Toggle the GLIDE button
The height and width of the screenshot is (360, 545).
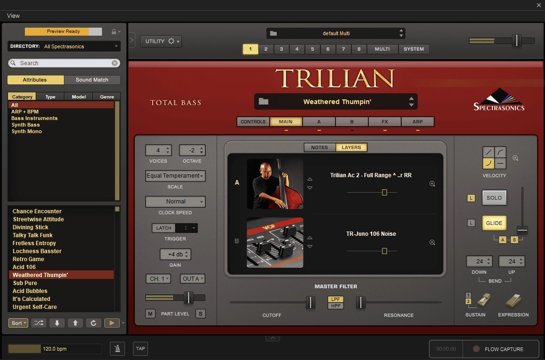coord(494,223)
